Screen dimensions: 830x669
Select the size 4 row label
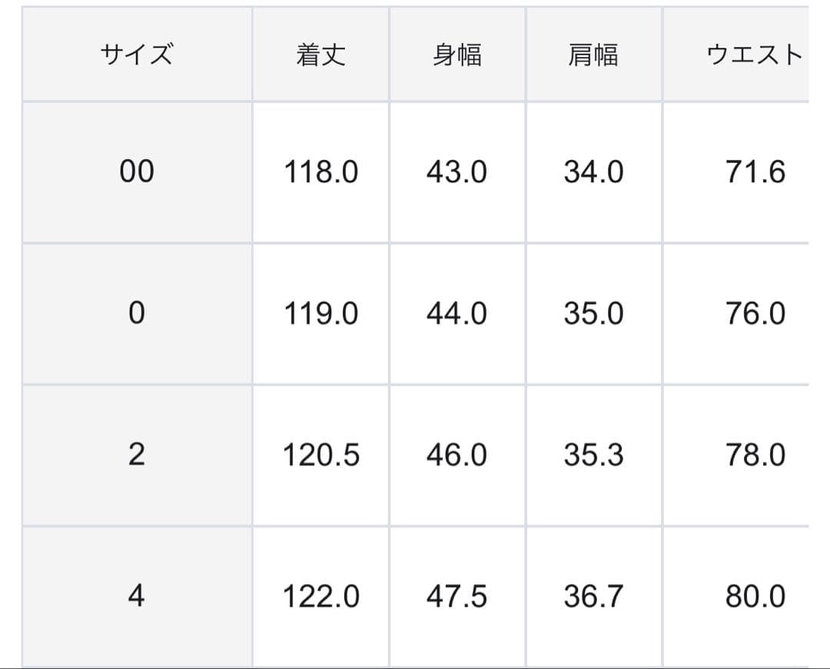tap(137, 597)
